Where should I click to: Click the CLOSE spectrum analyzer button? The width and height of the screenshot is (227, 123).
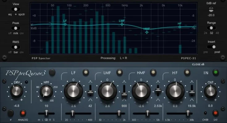click(198, 64)
